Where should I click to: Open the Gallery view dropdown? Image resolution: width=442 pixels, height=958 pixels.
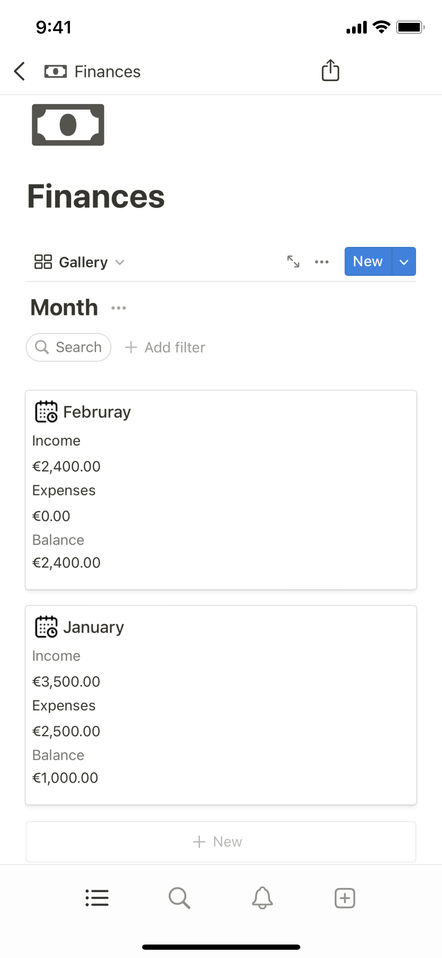[79, 262]
